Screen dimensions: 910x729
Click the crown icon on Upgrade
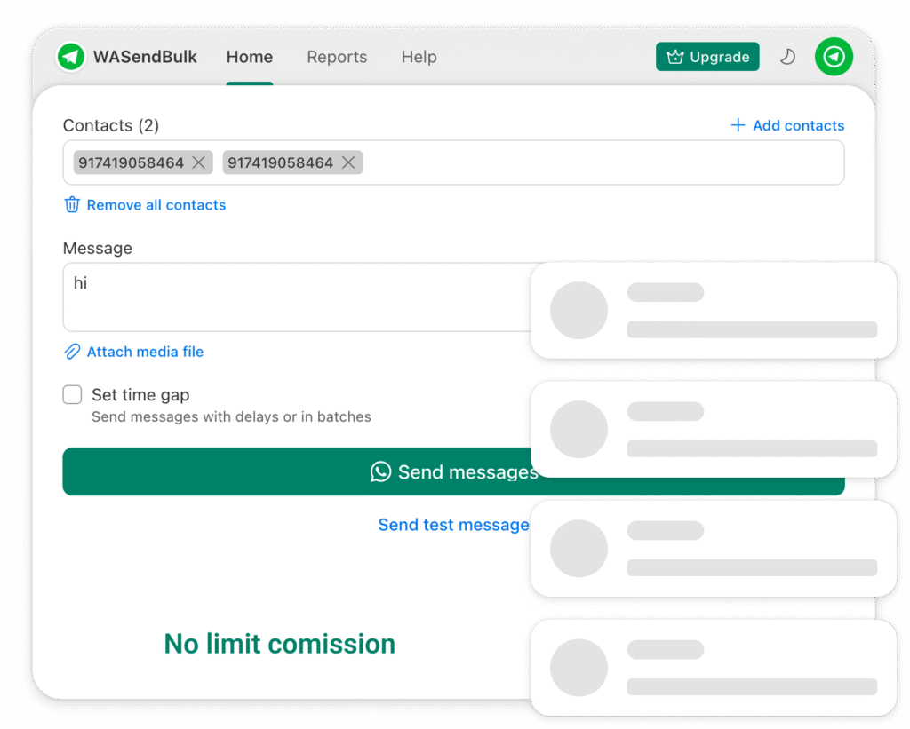pyautogui.click(x=675, y=57)
